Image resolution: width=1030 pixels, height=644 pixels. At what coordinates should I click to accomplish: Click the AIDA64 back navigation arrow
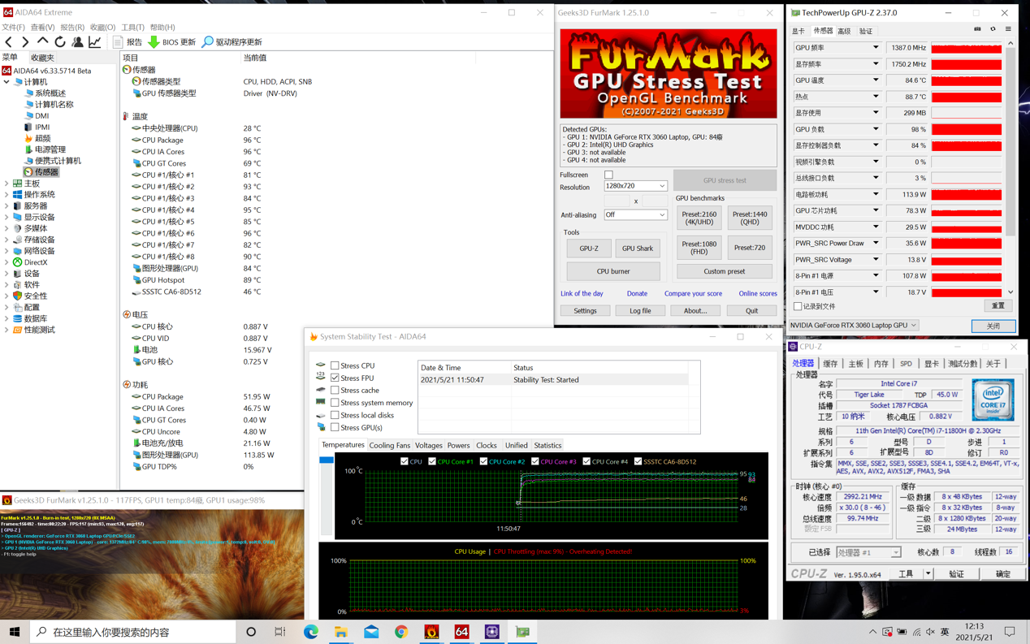point(9,42)
